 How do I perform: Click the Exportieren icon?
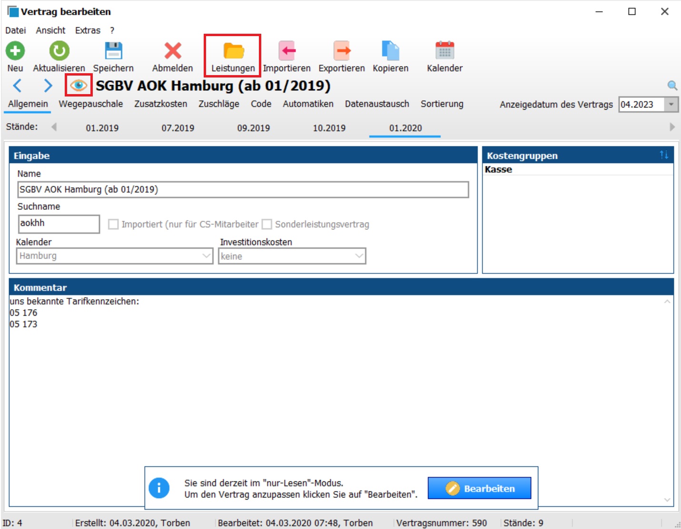(x=342, y=50)
